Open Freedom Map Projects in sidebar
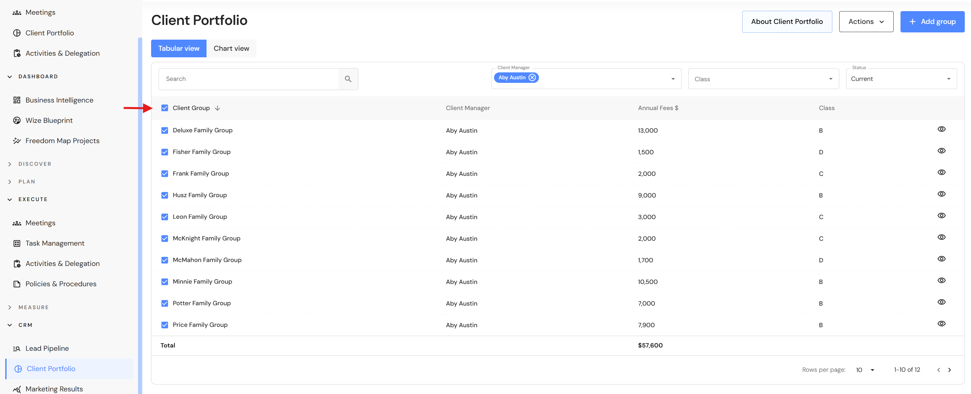Image resolution: width=971 pixels, height=394 pixels. (x=62, y=141)
